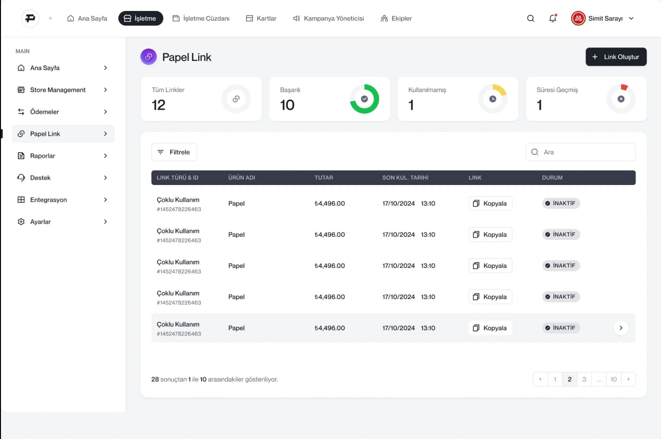Screen dimensions: 661x439
Task: Click the X ring icon in Süresi Geçmiş card
Action: tap(621, 99)
